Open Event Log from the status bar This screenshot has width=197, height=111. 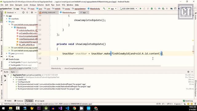188,101
